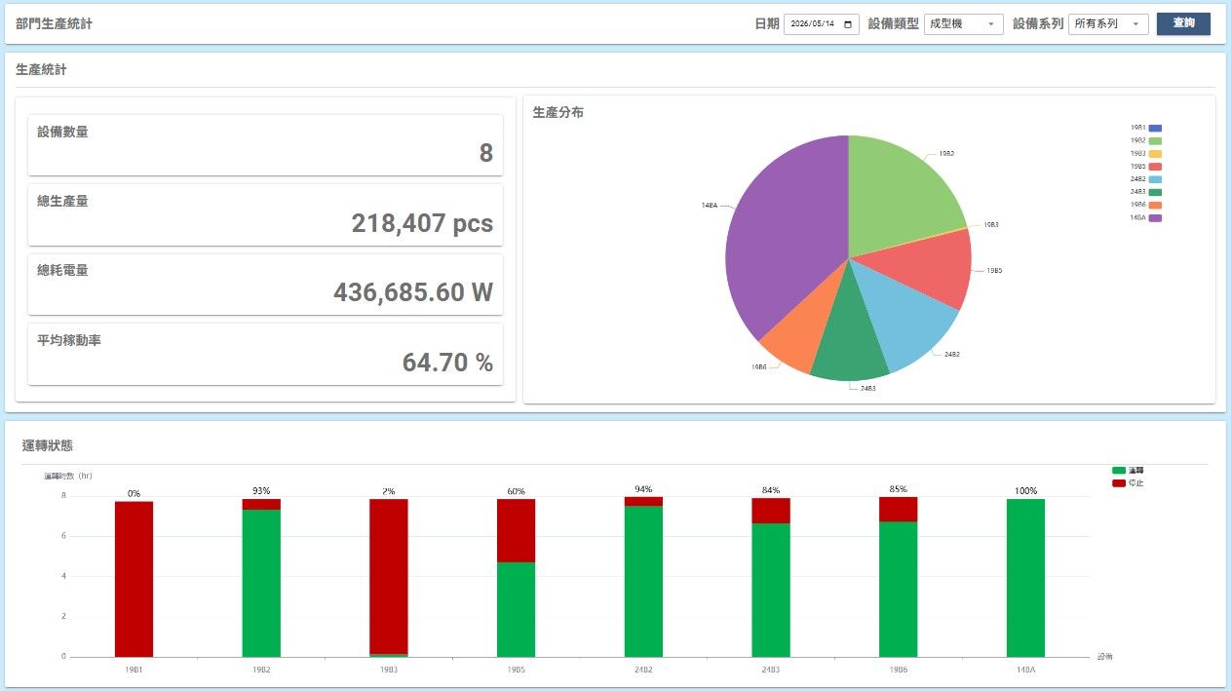Expand the 設備系列 dropdown showing 所有系列
Screen dimensions: 1231x691
coord(1108,24)
